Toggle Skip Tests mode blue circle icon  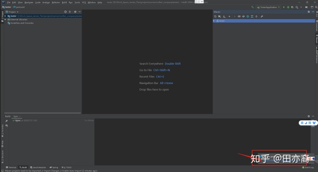[248, 16]
